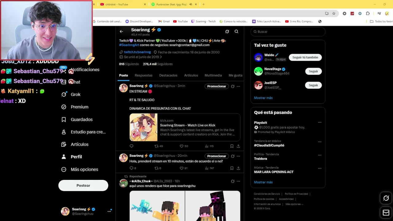This screenshot has width=393, height=221.
Task: Follow JoelESP
Action: (313, 85)
